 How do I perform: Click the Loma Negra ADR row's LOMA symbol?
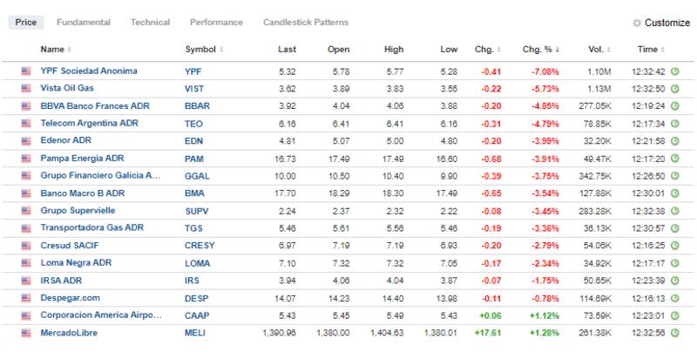pos(197,262)
